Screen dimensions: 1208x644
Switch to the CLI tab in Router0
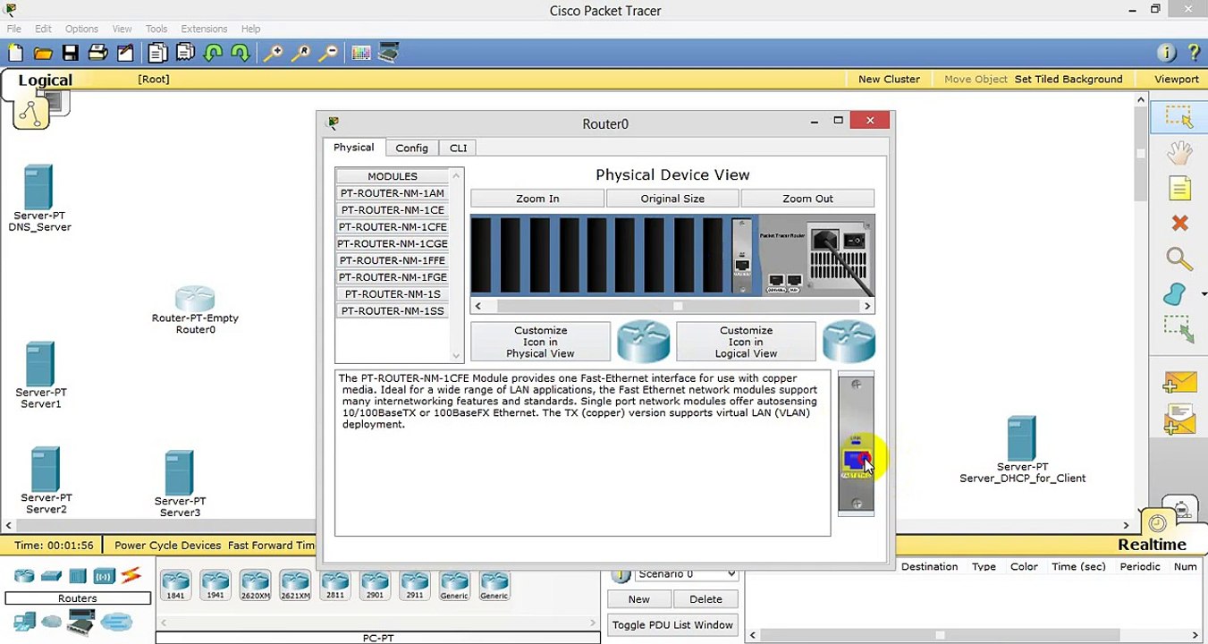[458, 148]
